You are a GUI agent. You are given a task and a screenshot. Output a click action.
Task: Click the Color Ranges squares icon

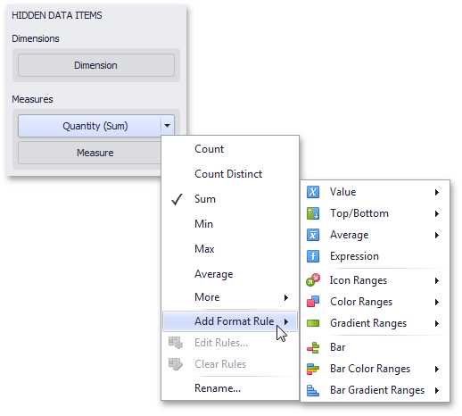[x=313, y=302]
